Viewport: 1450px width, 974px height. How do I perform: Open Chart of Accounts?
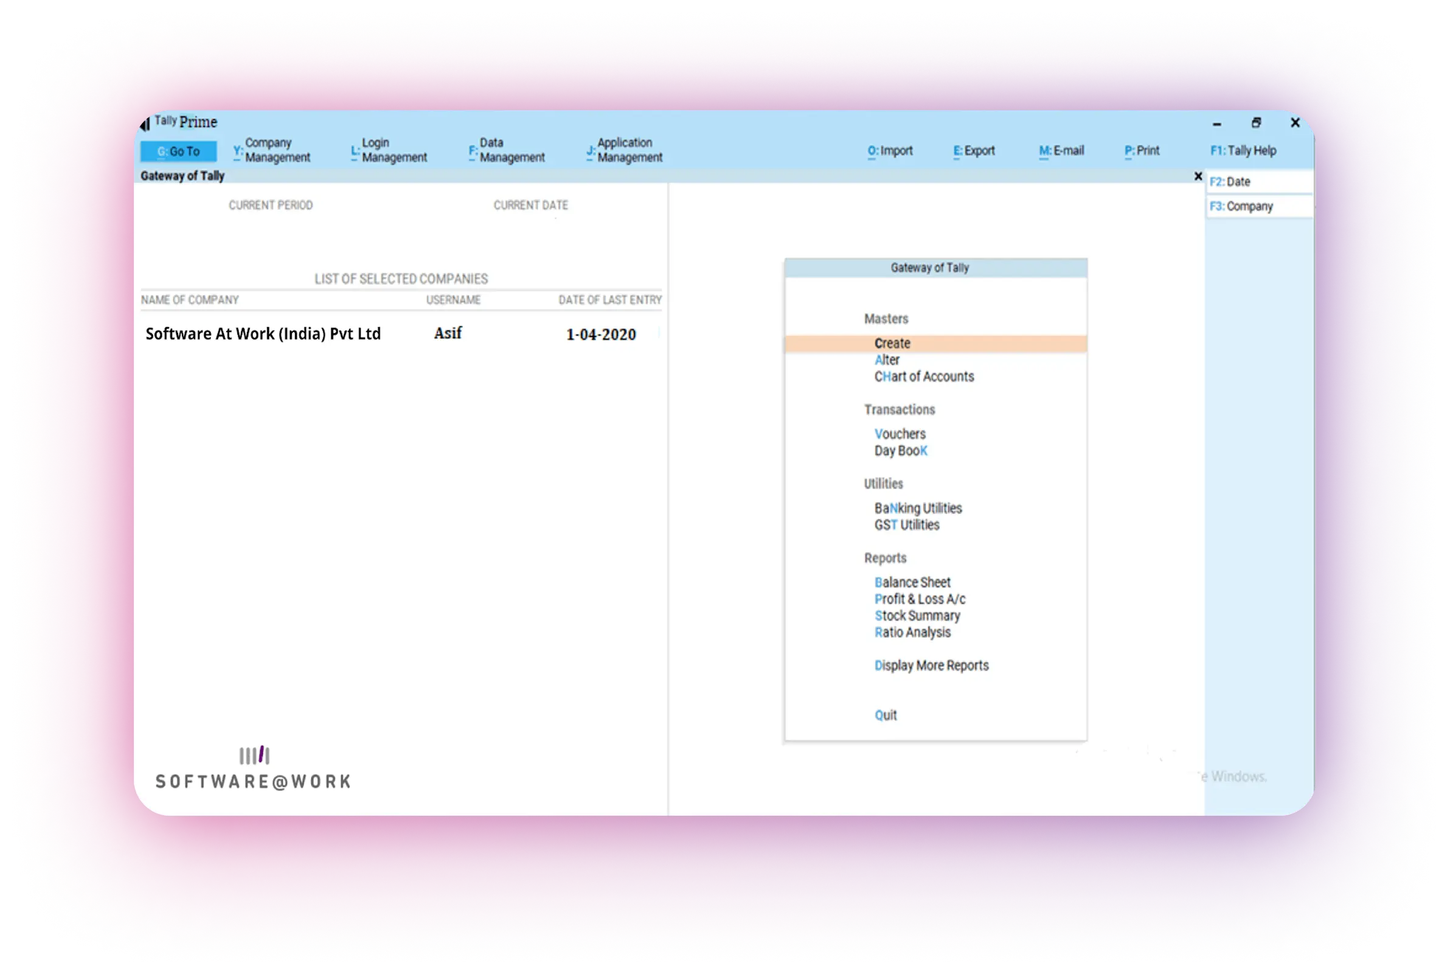click(923, 377)
